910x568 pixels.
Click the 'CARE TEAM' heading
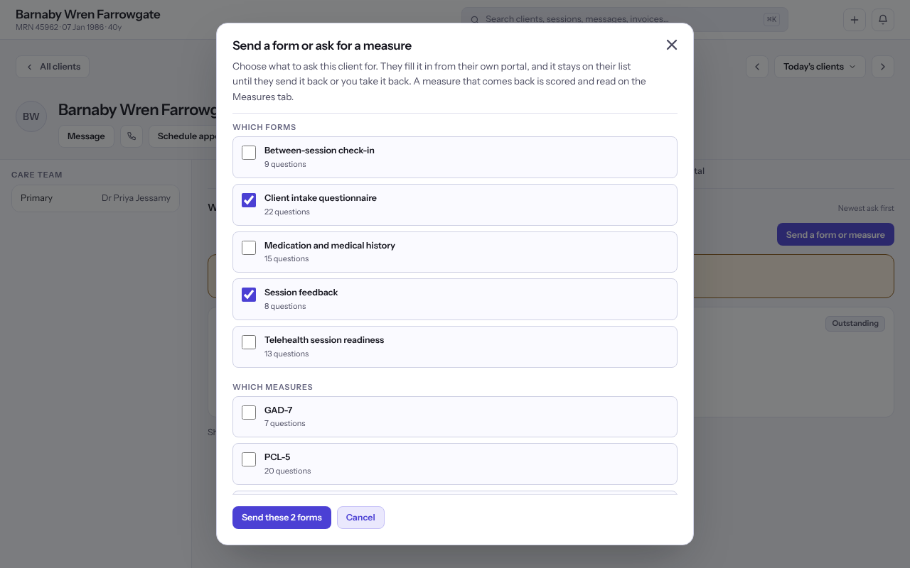point(37,175)
